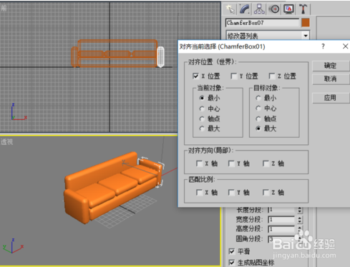Enable Z 轴 in 对齐方向(局部)

pyautogui.click(x=266, y=163)
